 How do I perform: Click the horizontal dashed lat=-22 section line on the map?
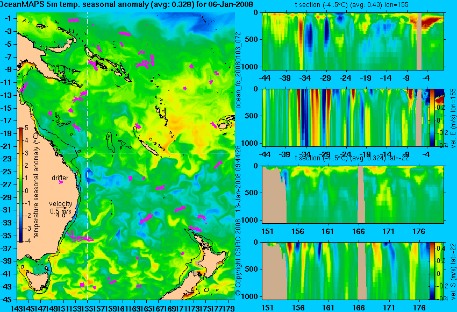(x=146, y=153)
